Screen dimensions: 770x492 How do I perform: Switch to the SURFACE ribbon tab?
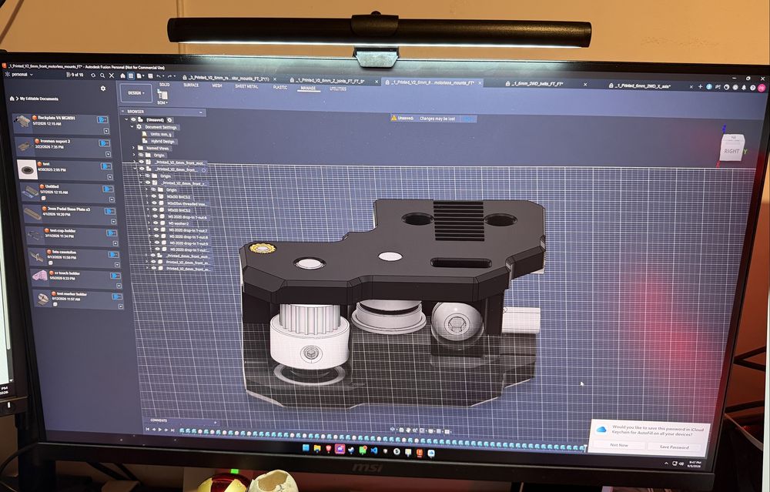click(191, 85)
